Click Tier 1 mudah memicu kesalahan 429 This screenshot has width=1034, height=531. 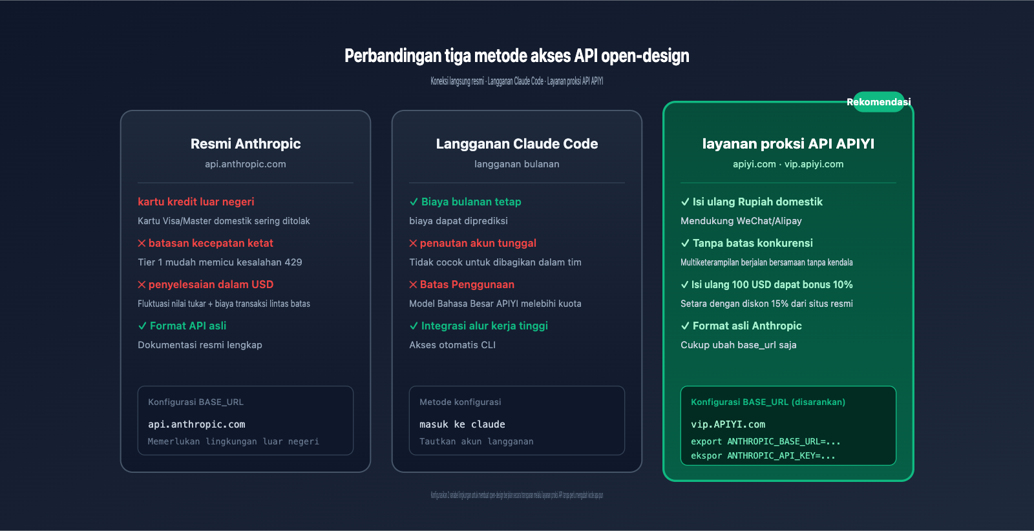(x=220, y=262)
